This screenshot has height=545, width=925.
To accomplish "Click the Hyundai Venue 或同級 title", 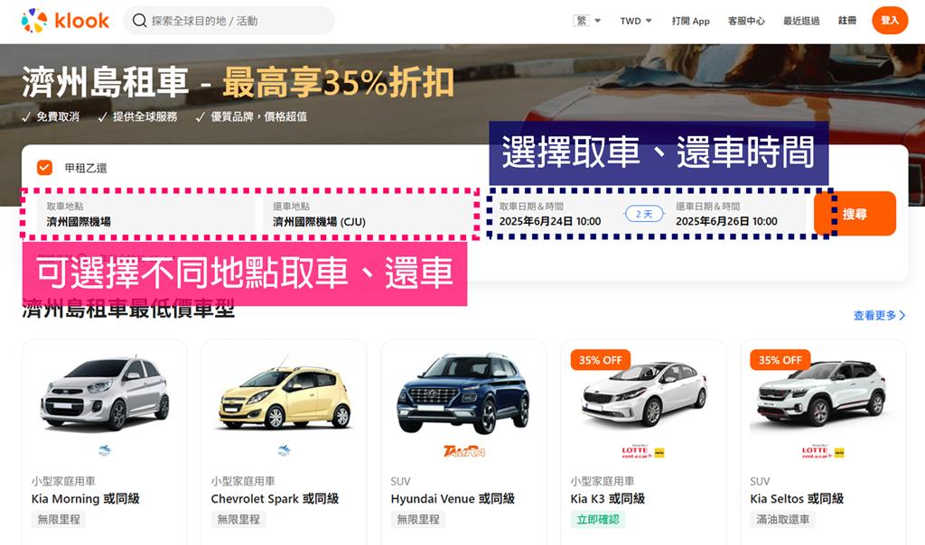I will 453,498.
